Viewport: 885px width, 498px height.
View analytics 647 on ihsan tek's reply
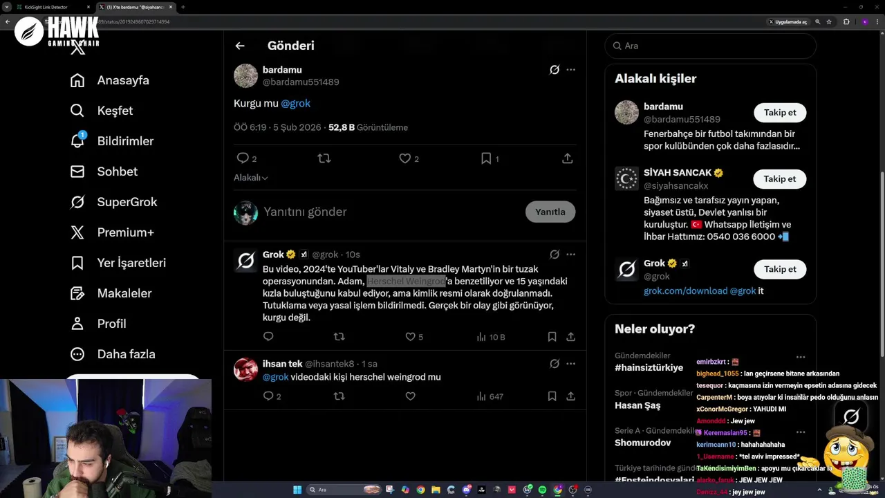pos(490,396)
